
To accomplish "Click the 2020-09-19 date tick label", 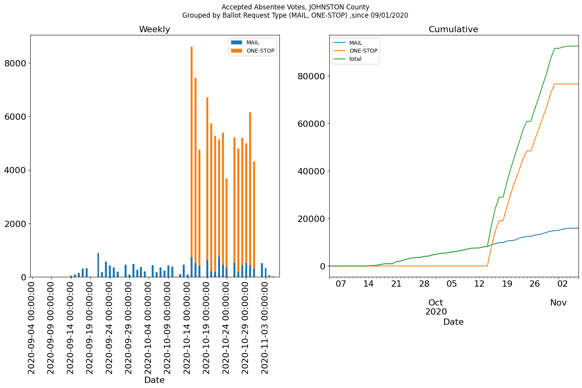I will (90, 327).
